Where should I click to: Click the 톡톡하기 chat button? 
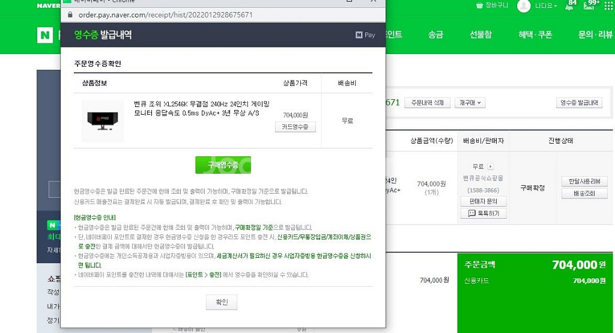pyautogui.click(x=483, y=213)
